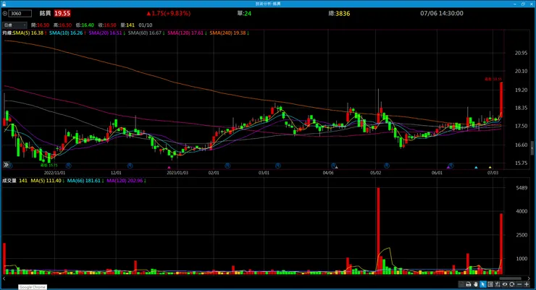Edit the 3060 stock code input field
536x290 pixels.
(20, 14)
